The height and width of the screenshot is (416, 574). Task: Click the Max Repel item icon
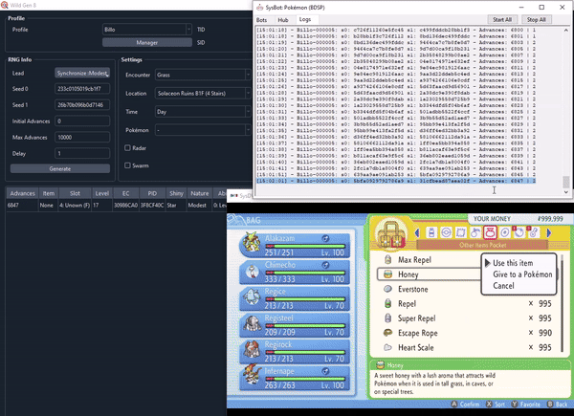[387, 260]
